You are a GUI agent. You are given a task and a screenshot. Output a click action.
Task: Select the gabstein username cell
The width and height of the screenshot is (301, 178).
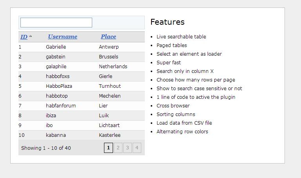[55, 57]
